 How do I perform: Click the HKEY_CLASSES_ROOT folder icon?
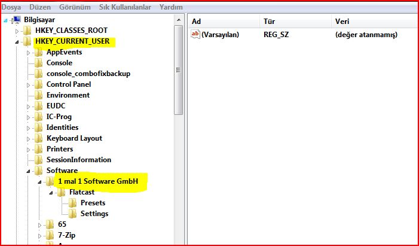(x=27, y=31)
